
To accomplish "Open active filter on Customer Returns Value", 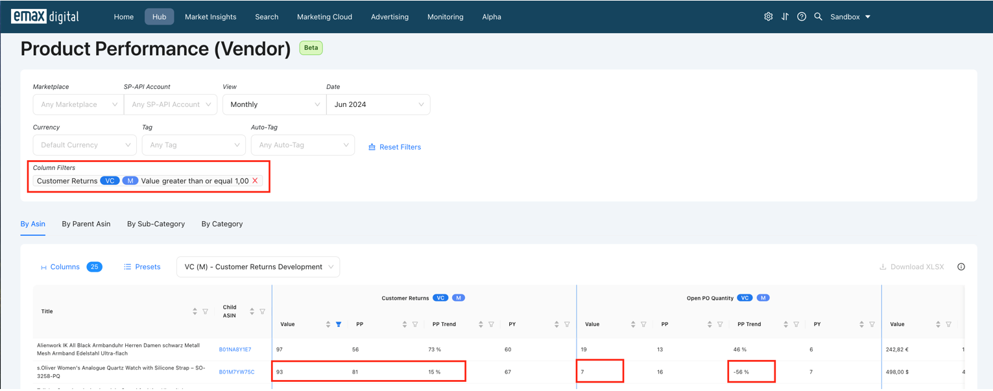I will click(x=339, y=324).
